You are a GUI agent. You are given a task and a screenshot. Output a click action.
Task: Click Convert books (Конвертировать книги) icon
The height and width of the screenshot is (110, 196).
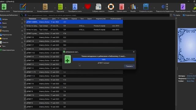[45, 7]
